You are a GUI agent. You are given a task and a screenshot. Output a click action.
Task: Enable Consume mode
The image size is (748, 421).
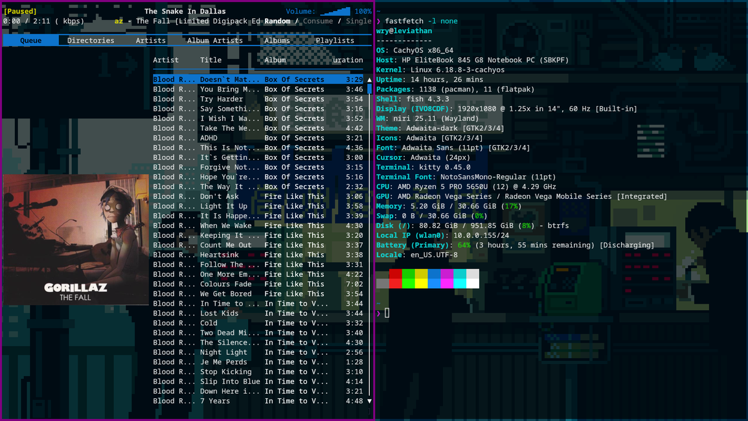click(318, 21)
